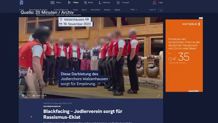Screen dimensions: 218x123
Task: Select the Wirtschaft category tab
Action: click(95, 10)
